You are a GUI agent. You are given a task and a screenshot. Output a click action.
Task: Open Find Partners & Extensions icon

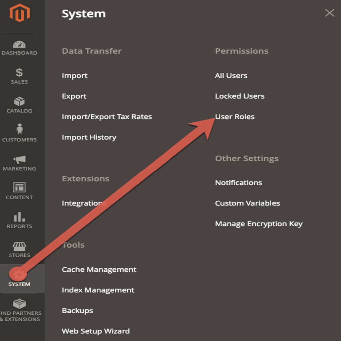[x=19, y=304]
